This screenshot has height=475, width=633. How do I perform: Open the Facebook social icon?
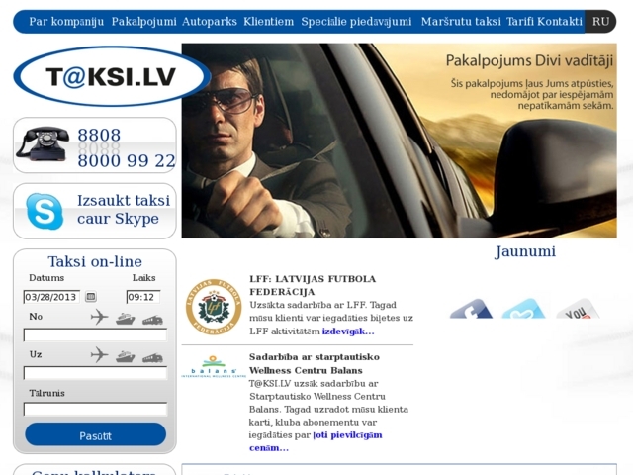[x=471, y=309]
